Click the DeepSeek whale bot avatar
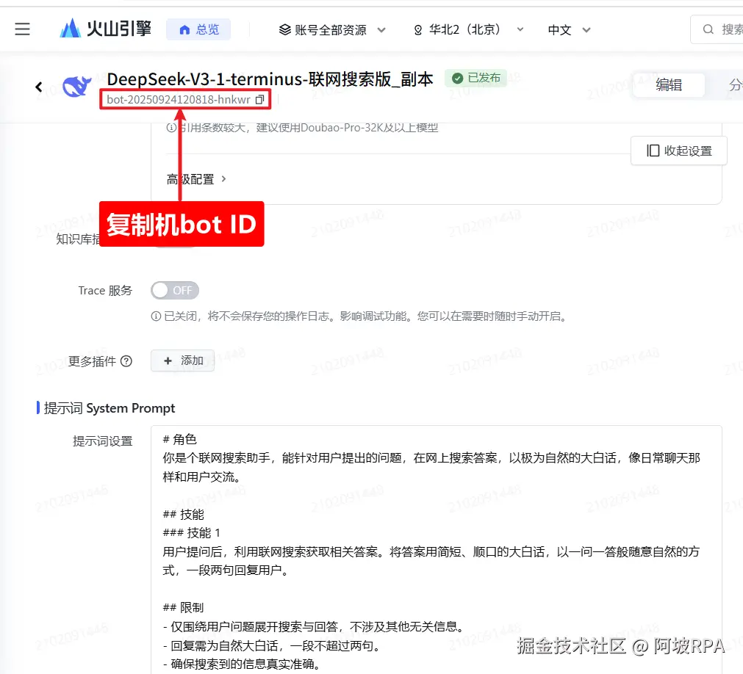The image size is (743, 674). pyautogui.click(x=76, y=86)
